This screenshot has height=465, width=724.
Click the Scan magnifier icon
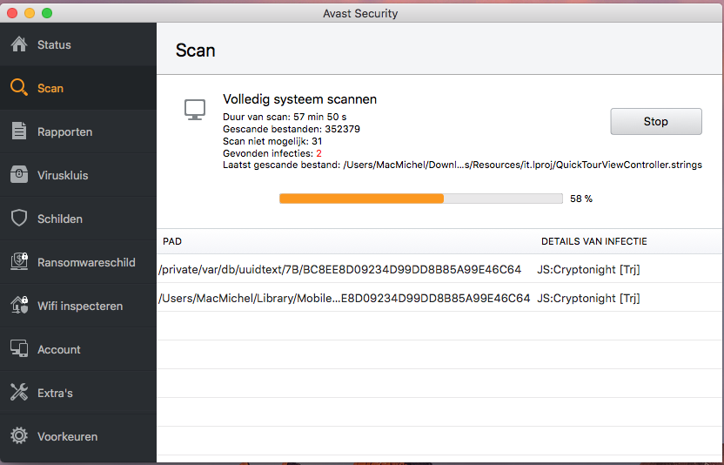click(x=19, y=87)
